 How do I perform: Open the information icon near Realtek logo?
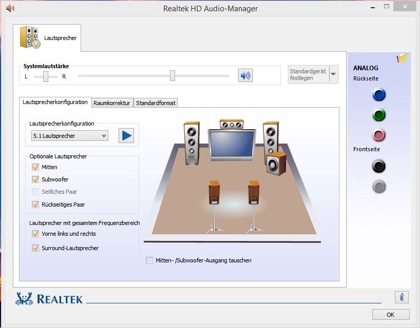[402, 297]
